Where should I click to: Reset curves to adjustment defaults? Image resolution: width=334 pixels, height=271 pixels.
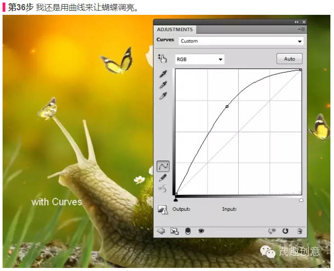[285, 231]
